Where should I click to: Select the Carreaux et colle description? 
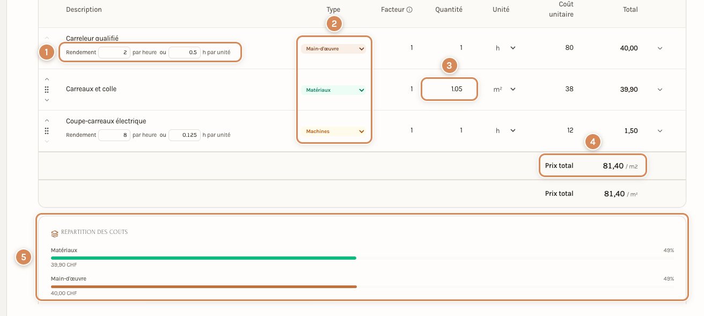coord(91,89)
